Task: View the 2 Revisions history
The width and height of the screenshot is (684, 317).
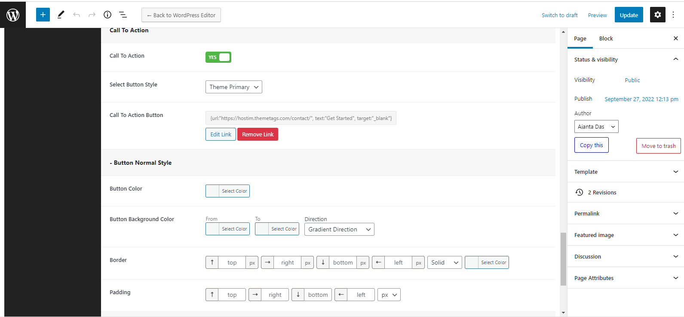Action: pos(602,192)
